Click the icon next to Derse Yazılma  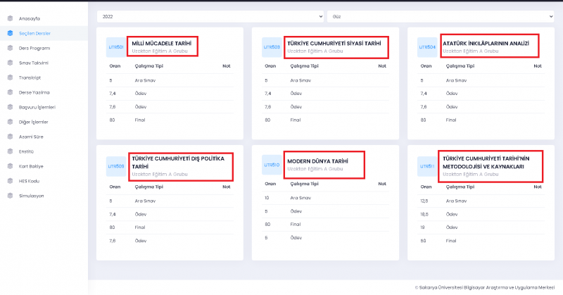tap(11, 92)
